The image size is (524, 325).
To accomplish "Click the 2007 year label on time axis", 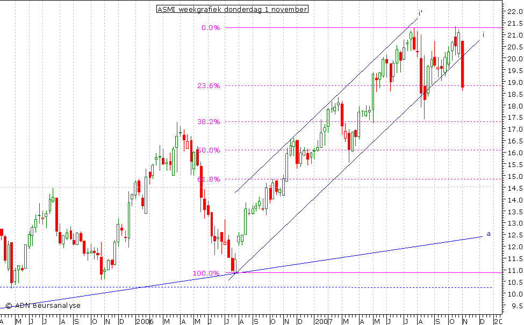I will (324, 322).
